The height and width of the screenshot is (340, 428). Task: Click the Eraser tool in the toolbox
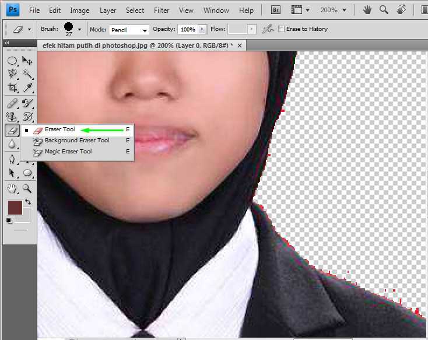point(12,131)
